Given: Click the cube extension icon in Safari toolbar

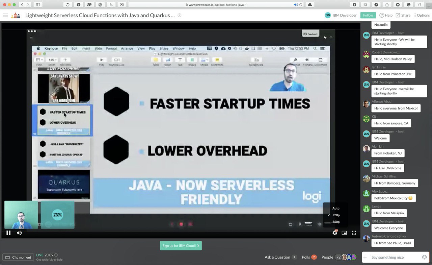Looking at the screenshot, I should pyautogui.click(x=78, y=4).
